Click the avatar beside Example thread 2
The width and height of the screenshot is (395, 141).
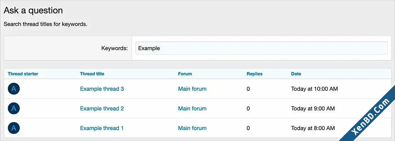[14, 108]
